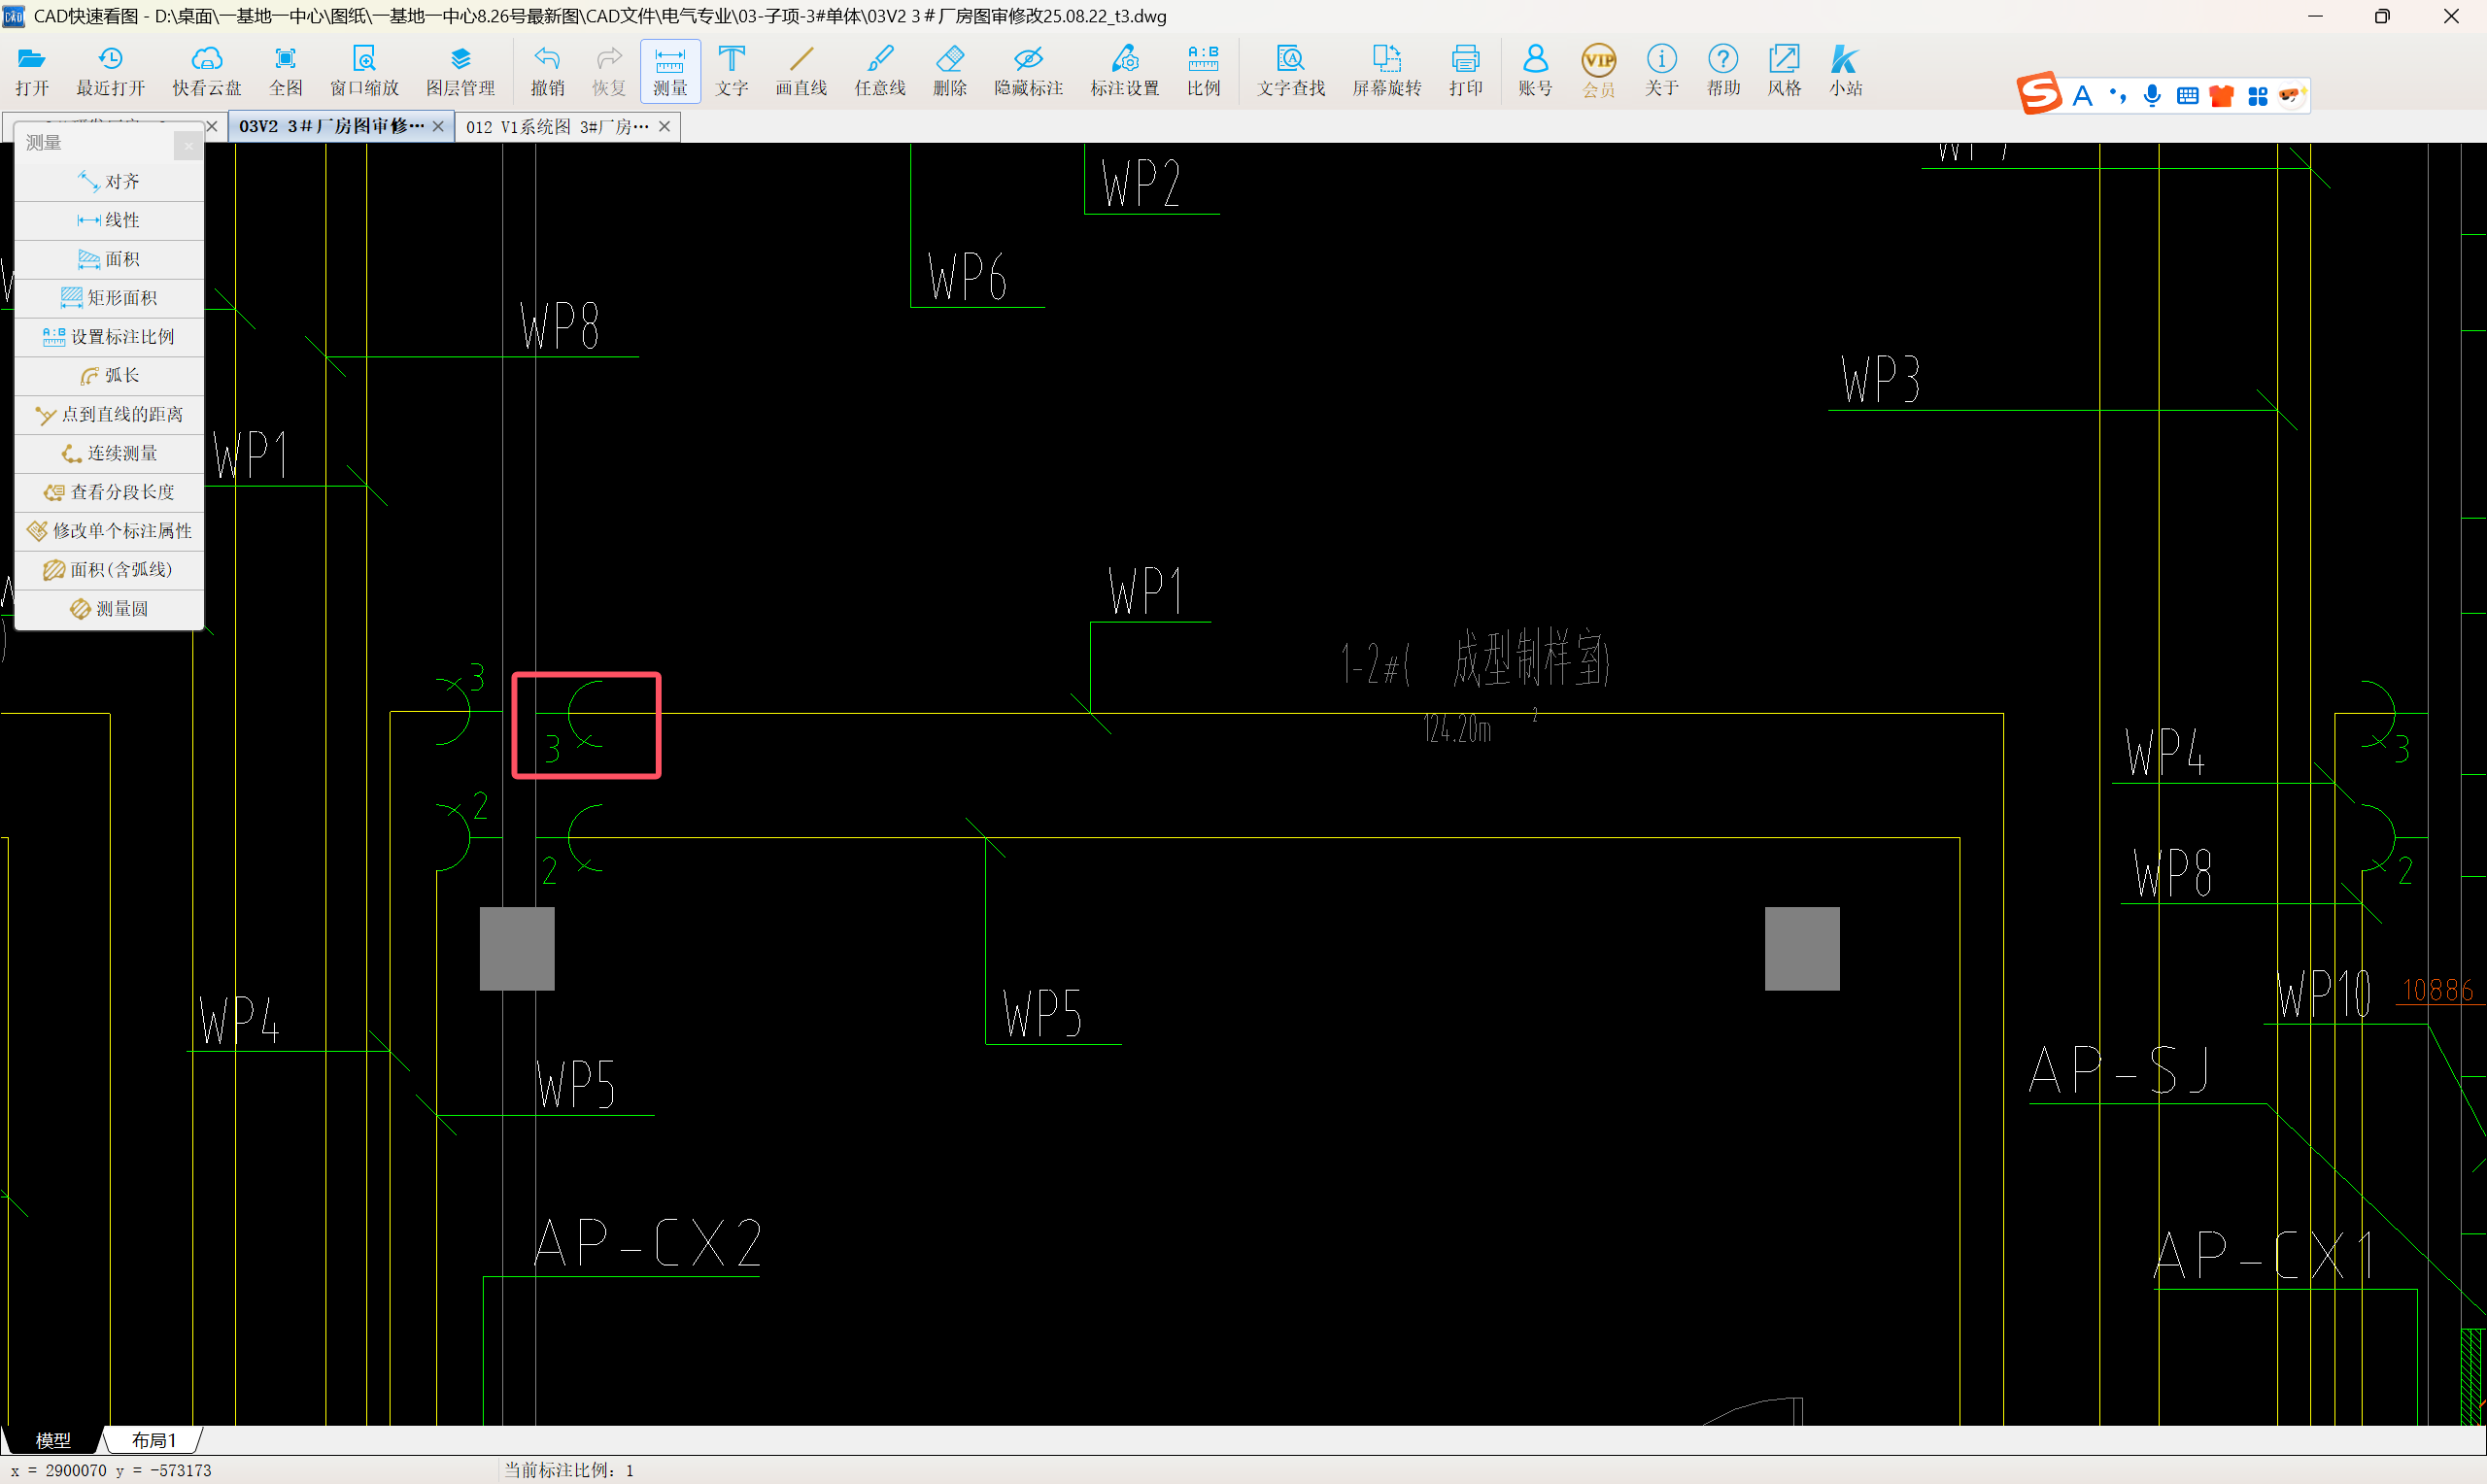Open the Sogou toolbox grid menu
The image size is (2487, 1484).
point(2257,96)
